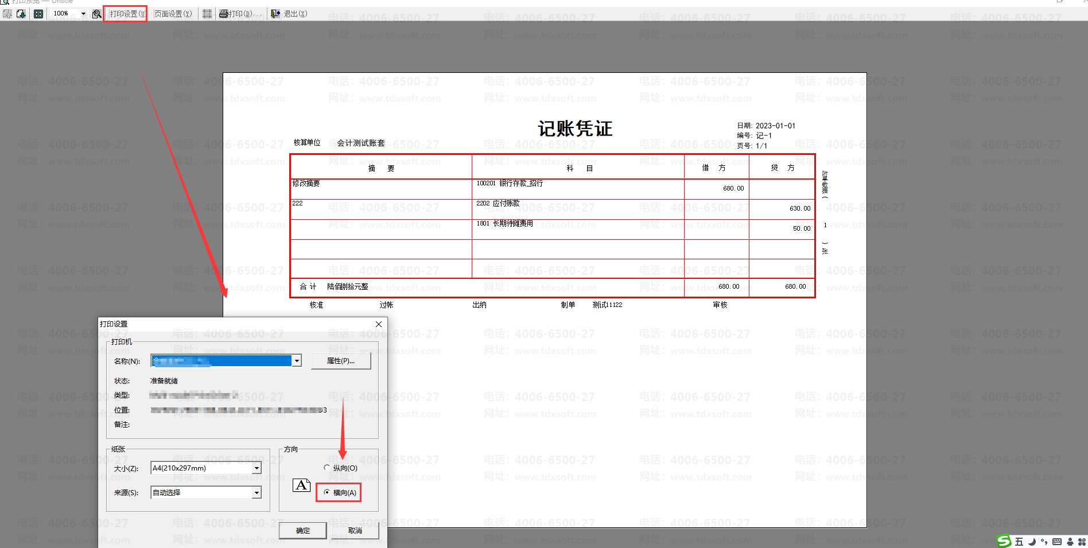Image resolution: width=1088 pixels, height=548 pixels.
Task: Click the 属性(P)... printer properties button
Action: tap(341, 361)
